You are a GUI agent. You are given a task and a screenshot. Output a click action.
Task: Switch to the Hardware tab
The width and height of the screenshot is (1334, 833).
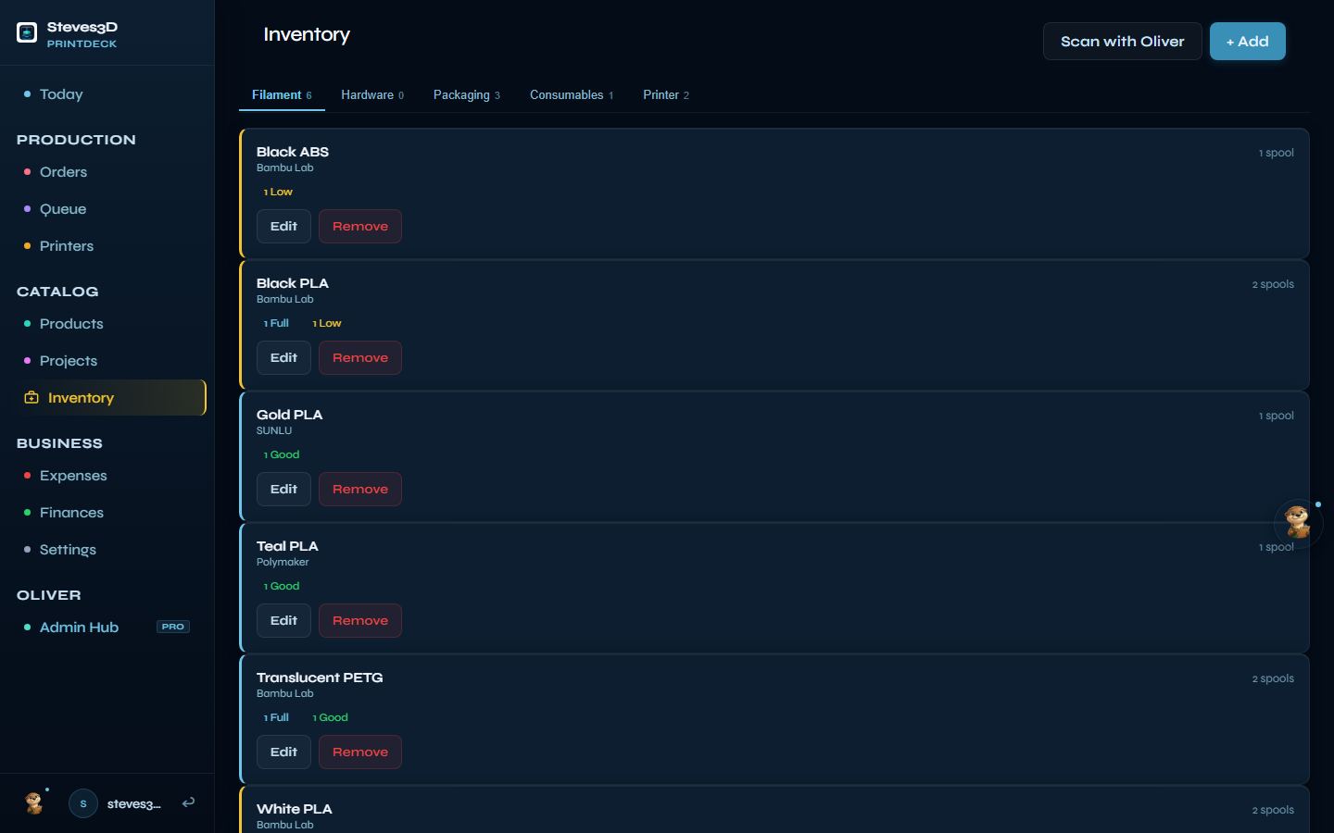(367, 94)
